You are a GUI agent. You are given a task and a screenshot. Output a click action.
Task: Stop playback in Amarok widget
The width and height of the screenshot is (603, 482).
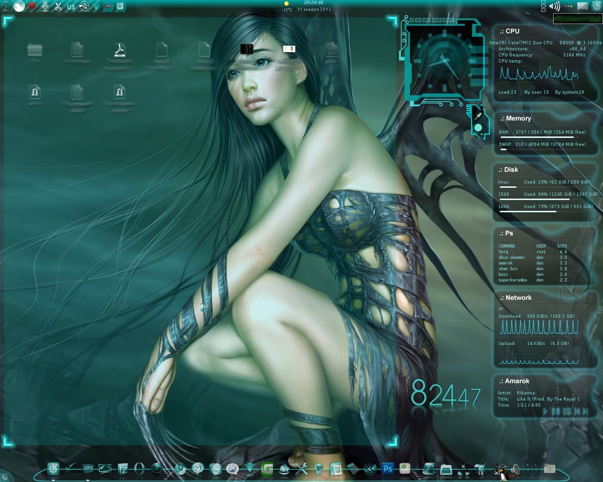pyautogui.click(x=567, y=411)
